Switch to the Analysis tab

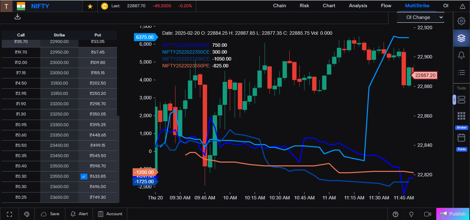click(358, 5)
